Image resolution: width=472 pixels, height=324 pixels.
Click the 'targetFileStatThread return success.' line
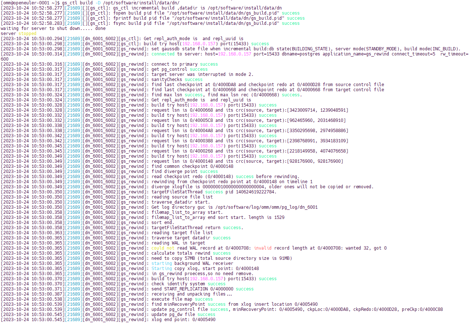(122, 227)
